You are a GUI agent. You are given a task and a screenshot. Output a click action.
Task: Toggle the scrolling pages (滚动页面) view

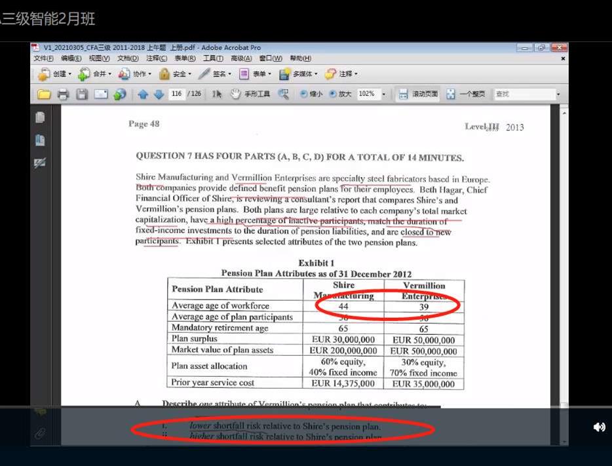[418, 94]
